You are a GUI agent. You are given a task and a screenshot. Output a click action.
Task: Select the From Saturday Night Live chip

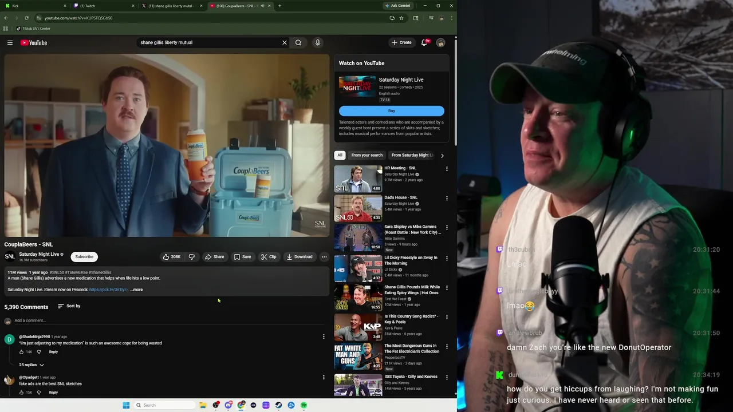pos(412,155)
